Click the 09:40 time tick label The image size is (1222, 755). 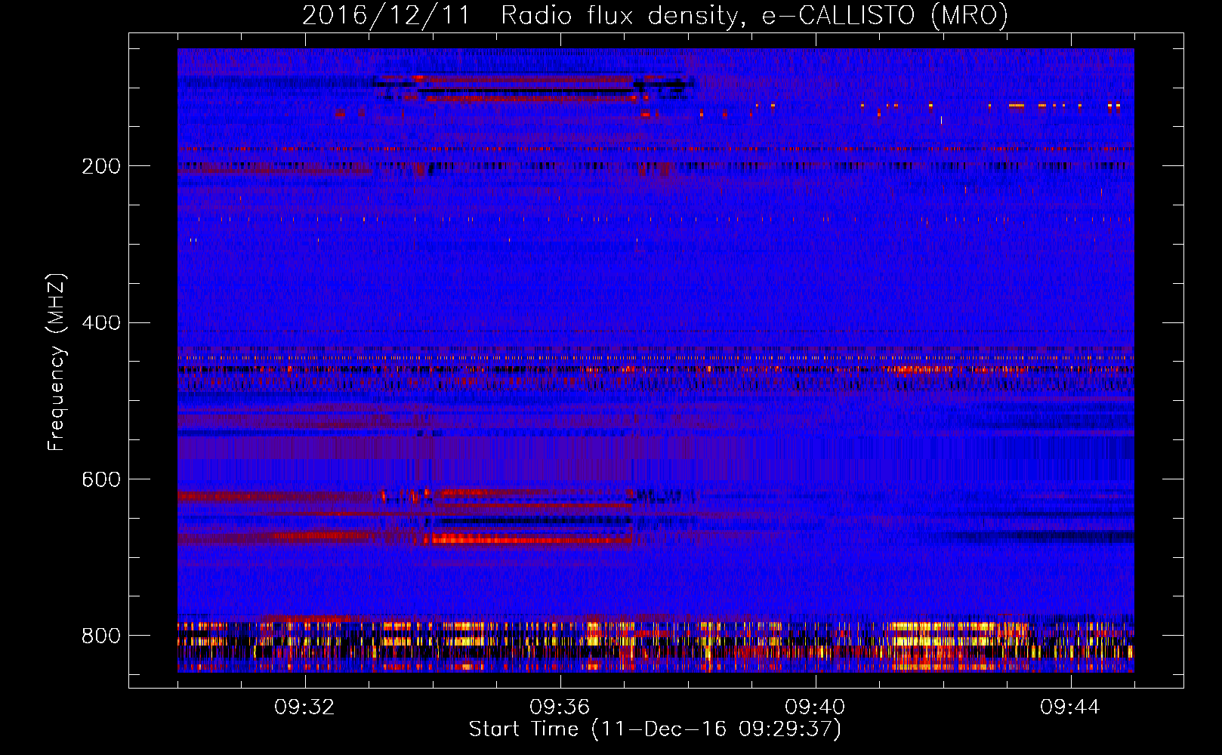[x=815, y=707]
